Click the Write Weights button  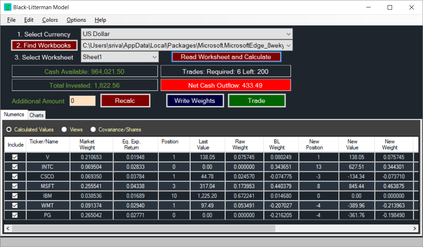point(195,101)
